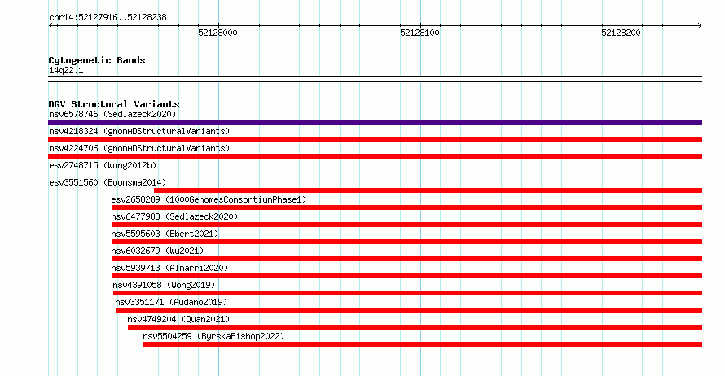725x376 pixels.
Task: Click the red bar for nsv5595603
Action: tap(406, 242)
